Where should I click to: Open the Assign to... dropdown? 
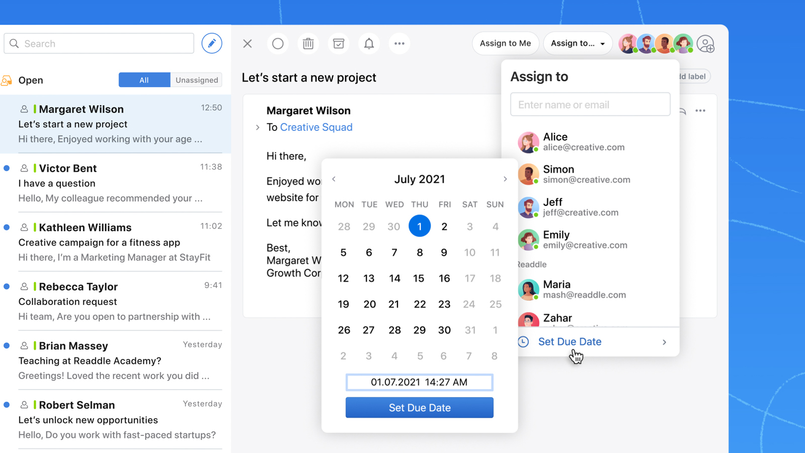click(578, 43)
